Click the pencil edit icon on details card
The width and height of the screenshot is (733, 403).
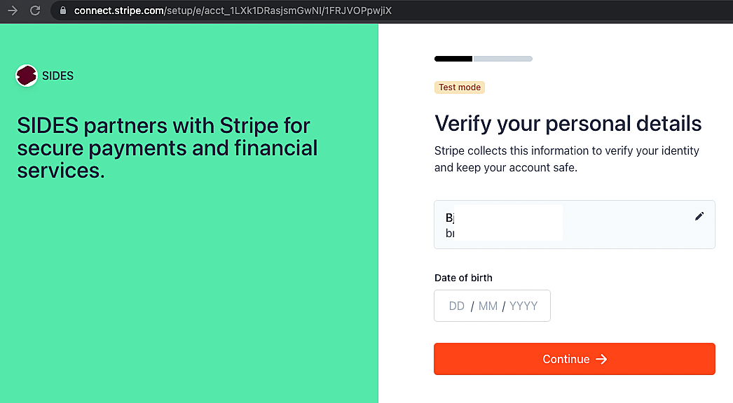point(699,215)
